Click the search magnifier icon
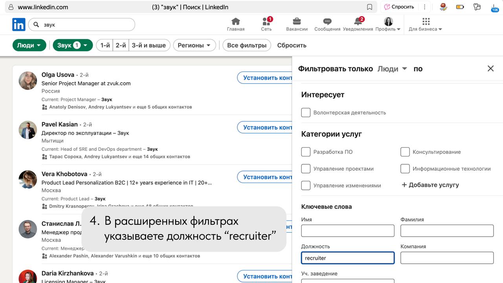This screenshot has height=283, width=503. (x=37, y=25)
